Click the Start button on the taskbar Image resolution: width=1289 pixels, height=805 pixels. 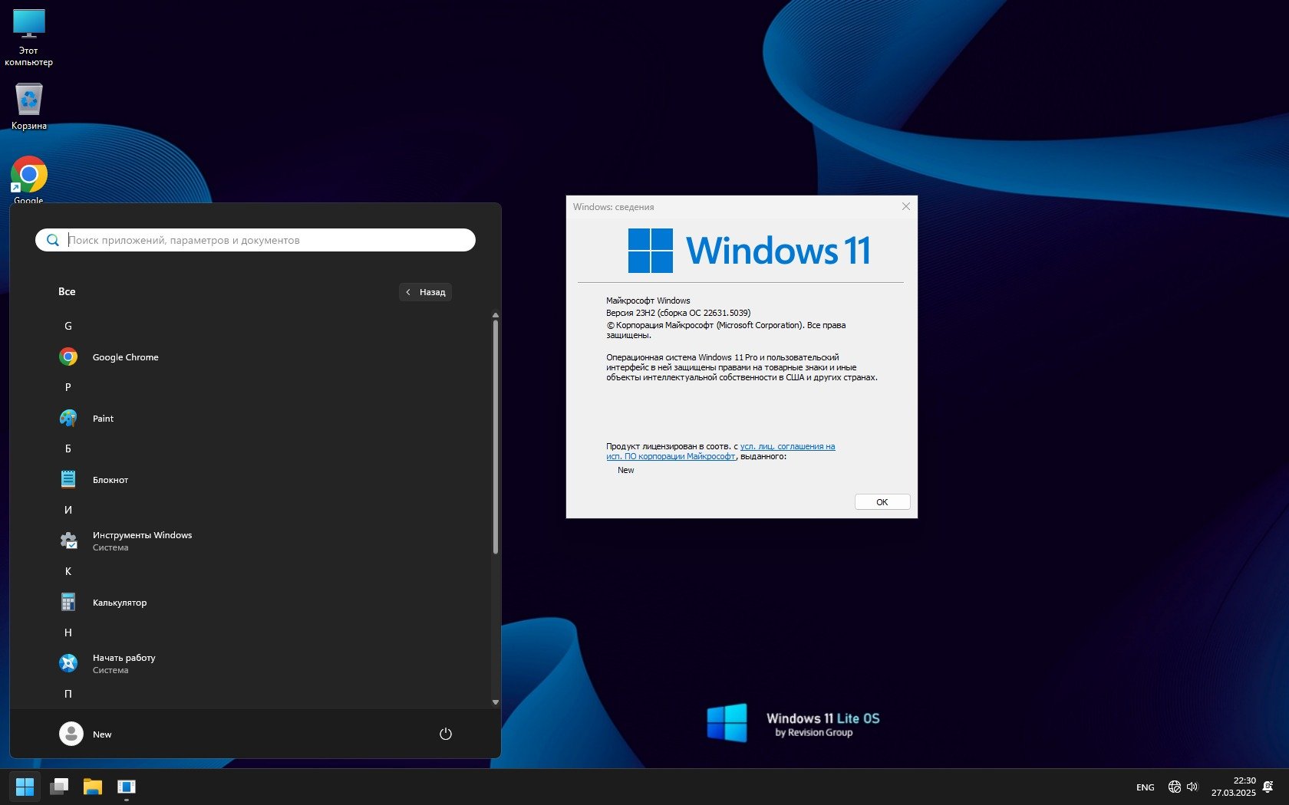pos(25,787)
